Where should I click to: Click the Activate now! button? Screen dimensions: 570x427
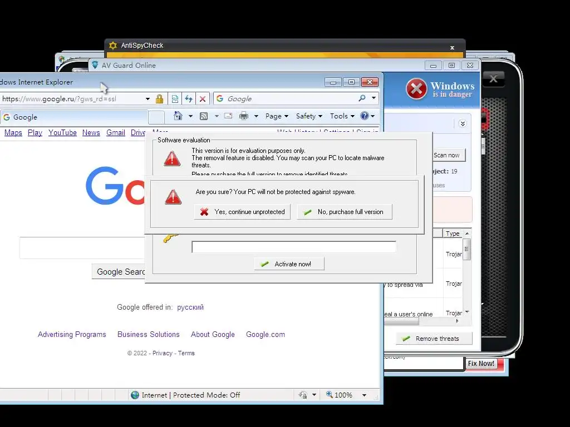coord(289,264)
